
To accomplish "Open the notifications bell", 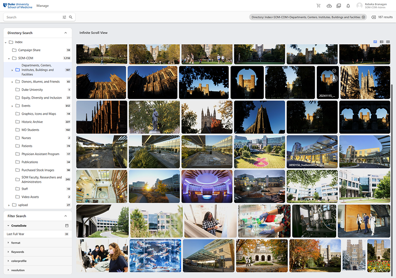I will click(348, 6).
